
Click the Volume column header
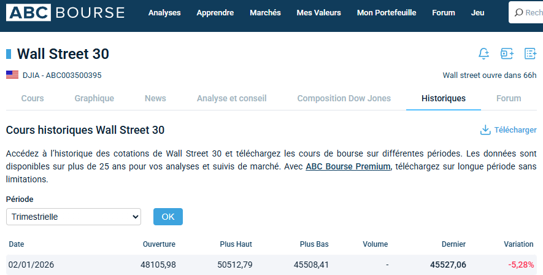click(375, 244)
